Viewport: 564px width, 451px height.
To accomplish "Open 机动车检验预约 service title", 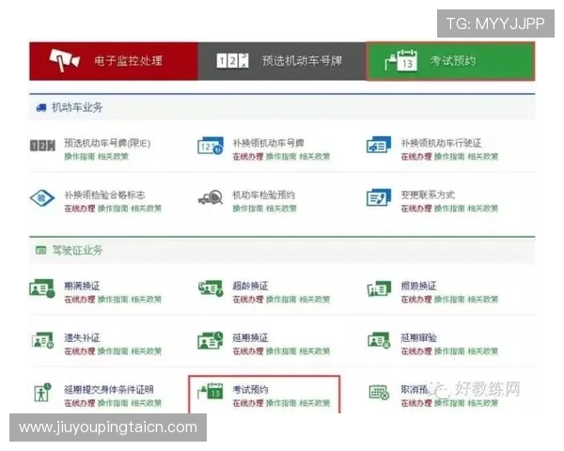I will coord(263,194).
